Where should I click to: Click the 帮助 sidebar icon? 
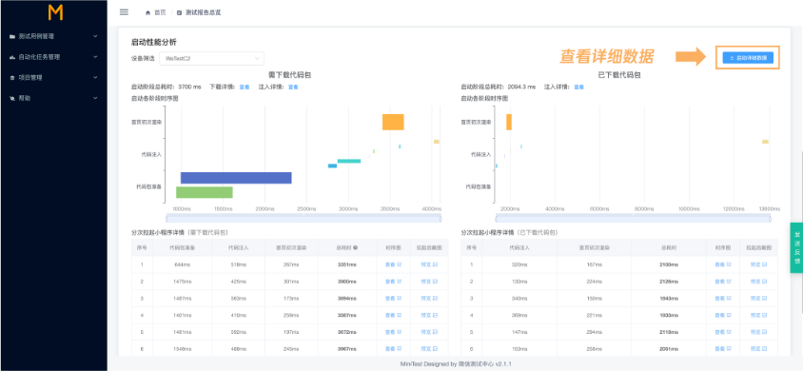(x=12, y=98)
